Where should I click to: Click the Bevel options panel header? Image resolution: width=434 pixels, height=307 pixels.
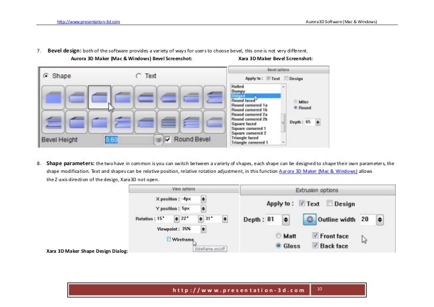[278, 70]
